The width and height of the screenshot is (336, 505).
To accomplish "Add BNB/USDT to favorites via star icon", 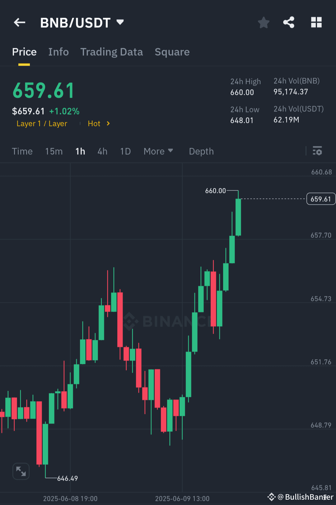I will coord(264,22).
